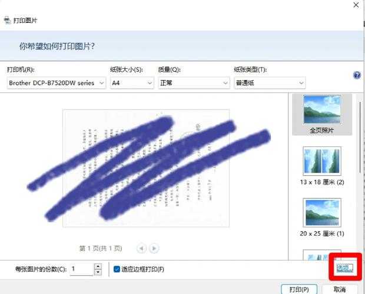
Task: Click the 每张图片的份数 number field
Action: point(81,269)
